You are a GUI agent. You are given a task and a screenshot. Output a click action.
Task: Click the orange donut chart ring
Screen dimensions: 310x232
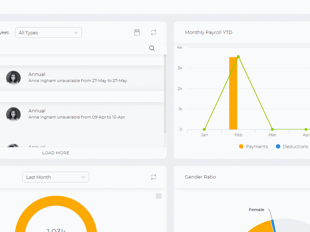pos(56,201)
